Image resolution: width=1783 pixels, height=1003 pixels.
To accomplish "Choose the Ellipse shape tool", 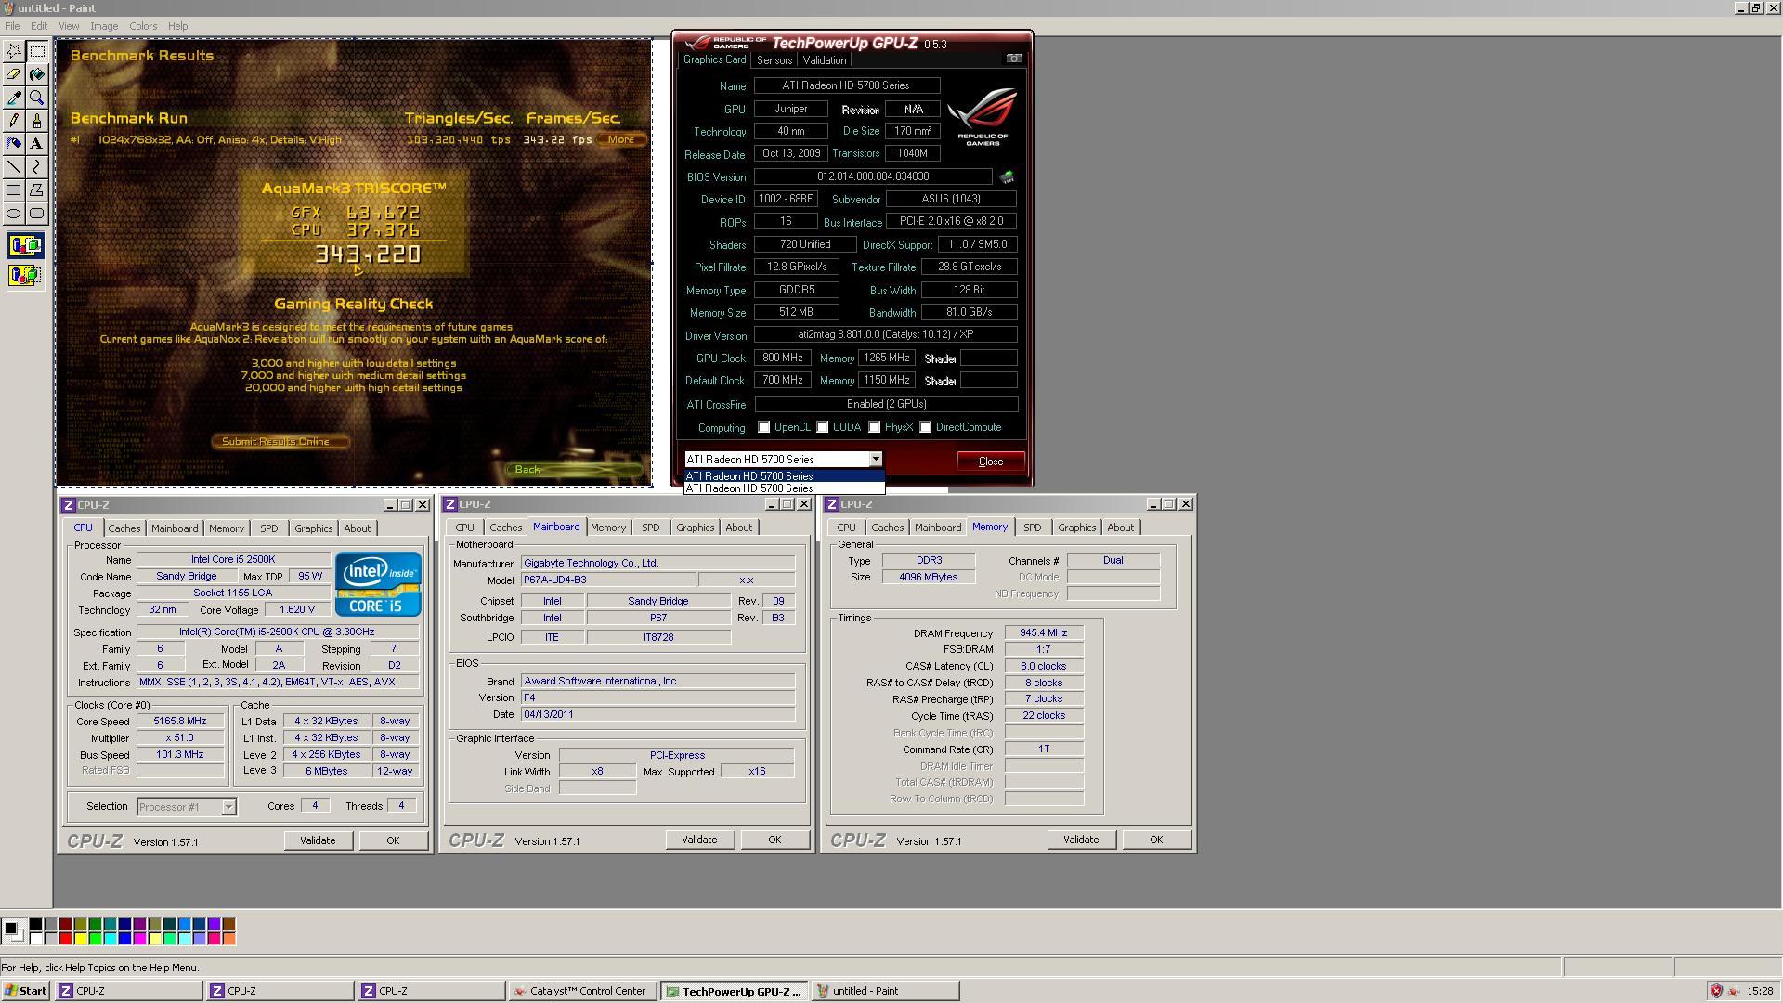I will click(14, 214).
